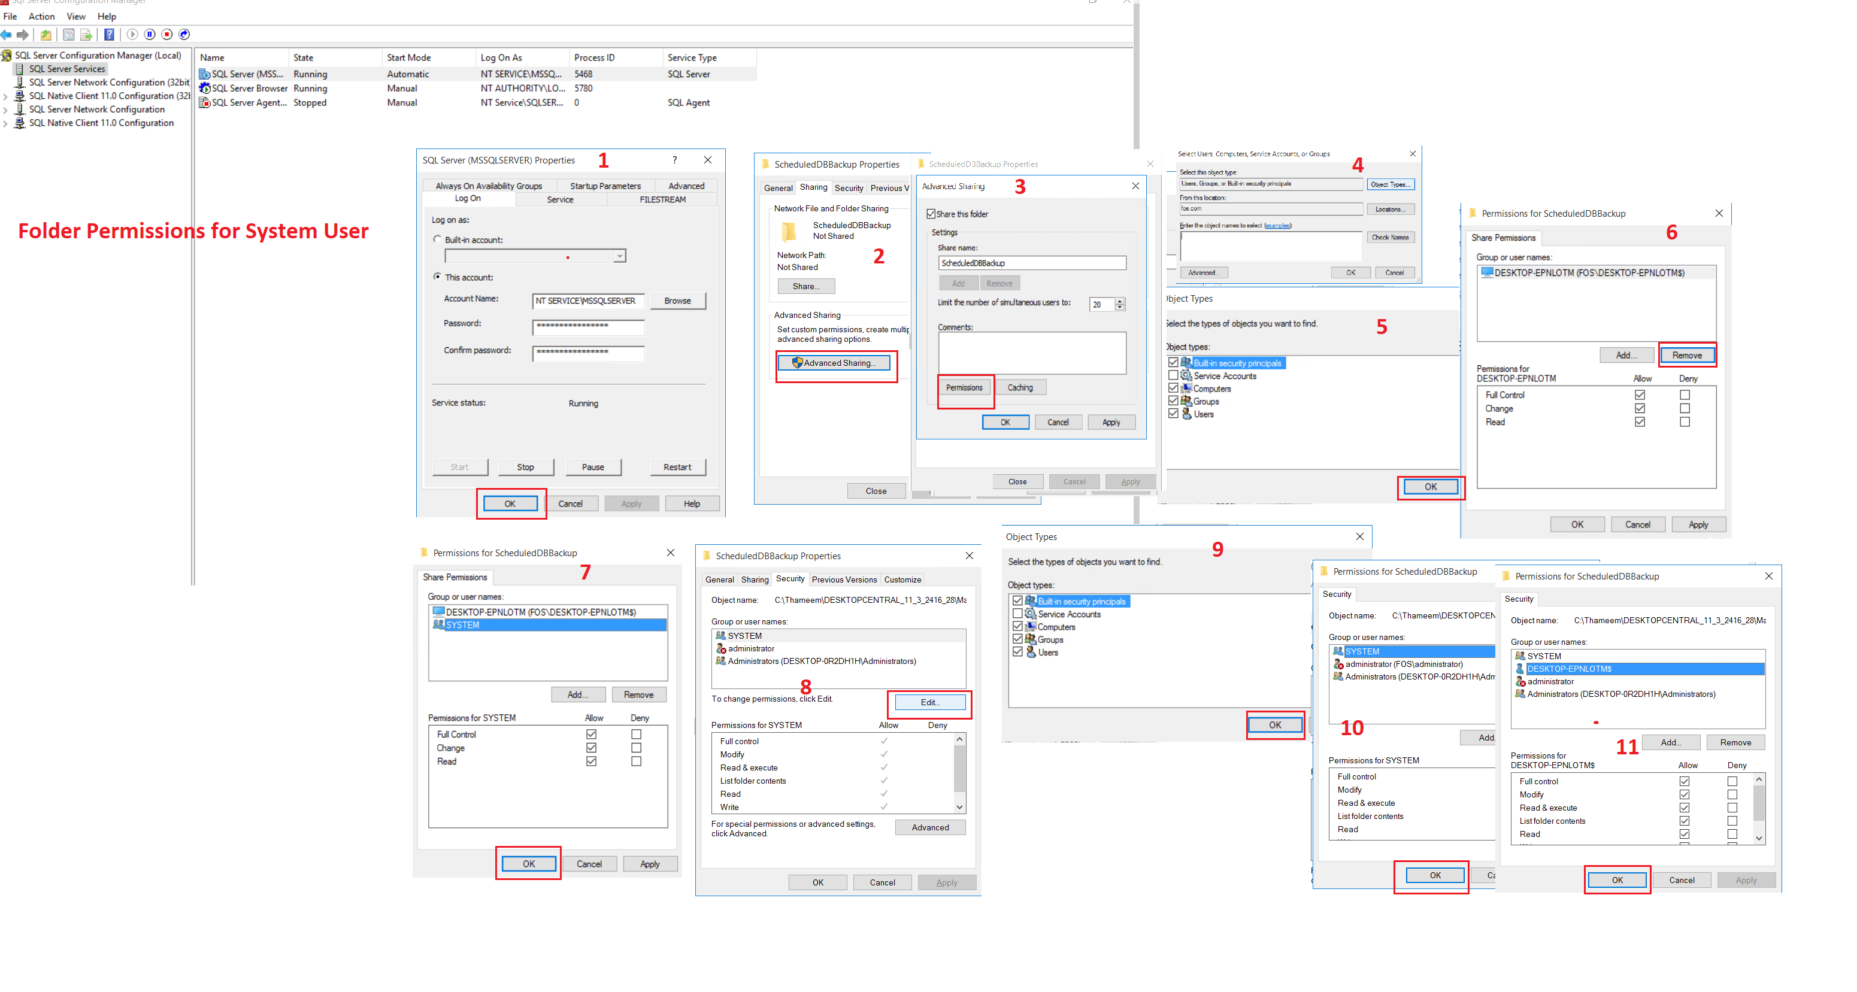This screenshot has width=1857, height=992.
Task: Select the Built-in account radio button
Action: [438, 239]
